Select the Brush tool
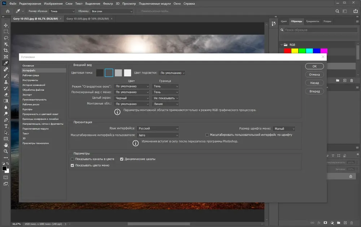Viewport: 361px width, 227px height. pos(6,76)
